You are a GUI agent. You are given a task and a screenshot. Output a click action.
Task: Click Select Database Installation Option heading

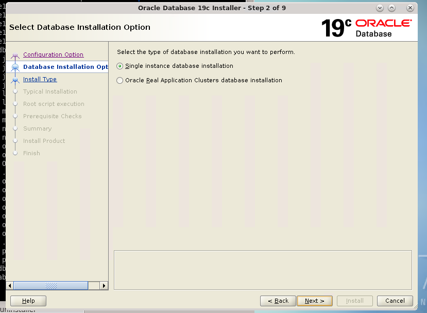pyautogui.click(x=80, y=27)
